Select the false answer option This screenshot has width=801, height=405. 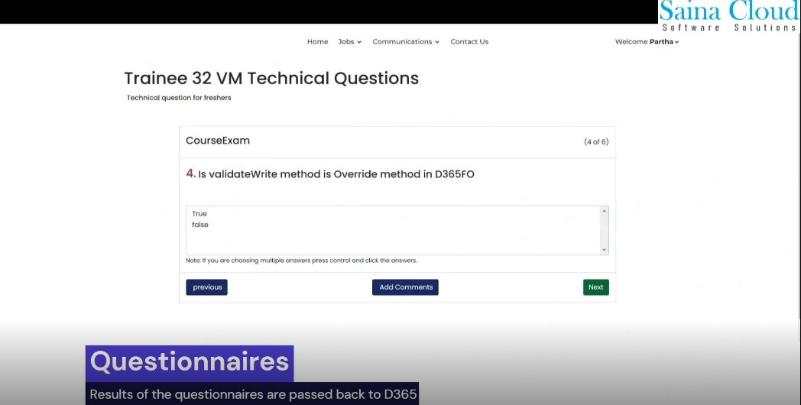point(199,225)
